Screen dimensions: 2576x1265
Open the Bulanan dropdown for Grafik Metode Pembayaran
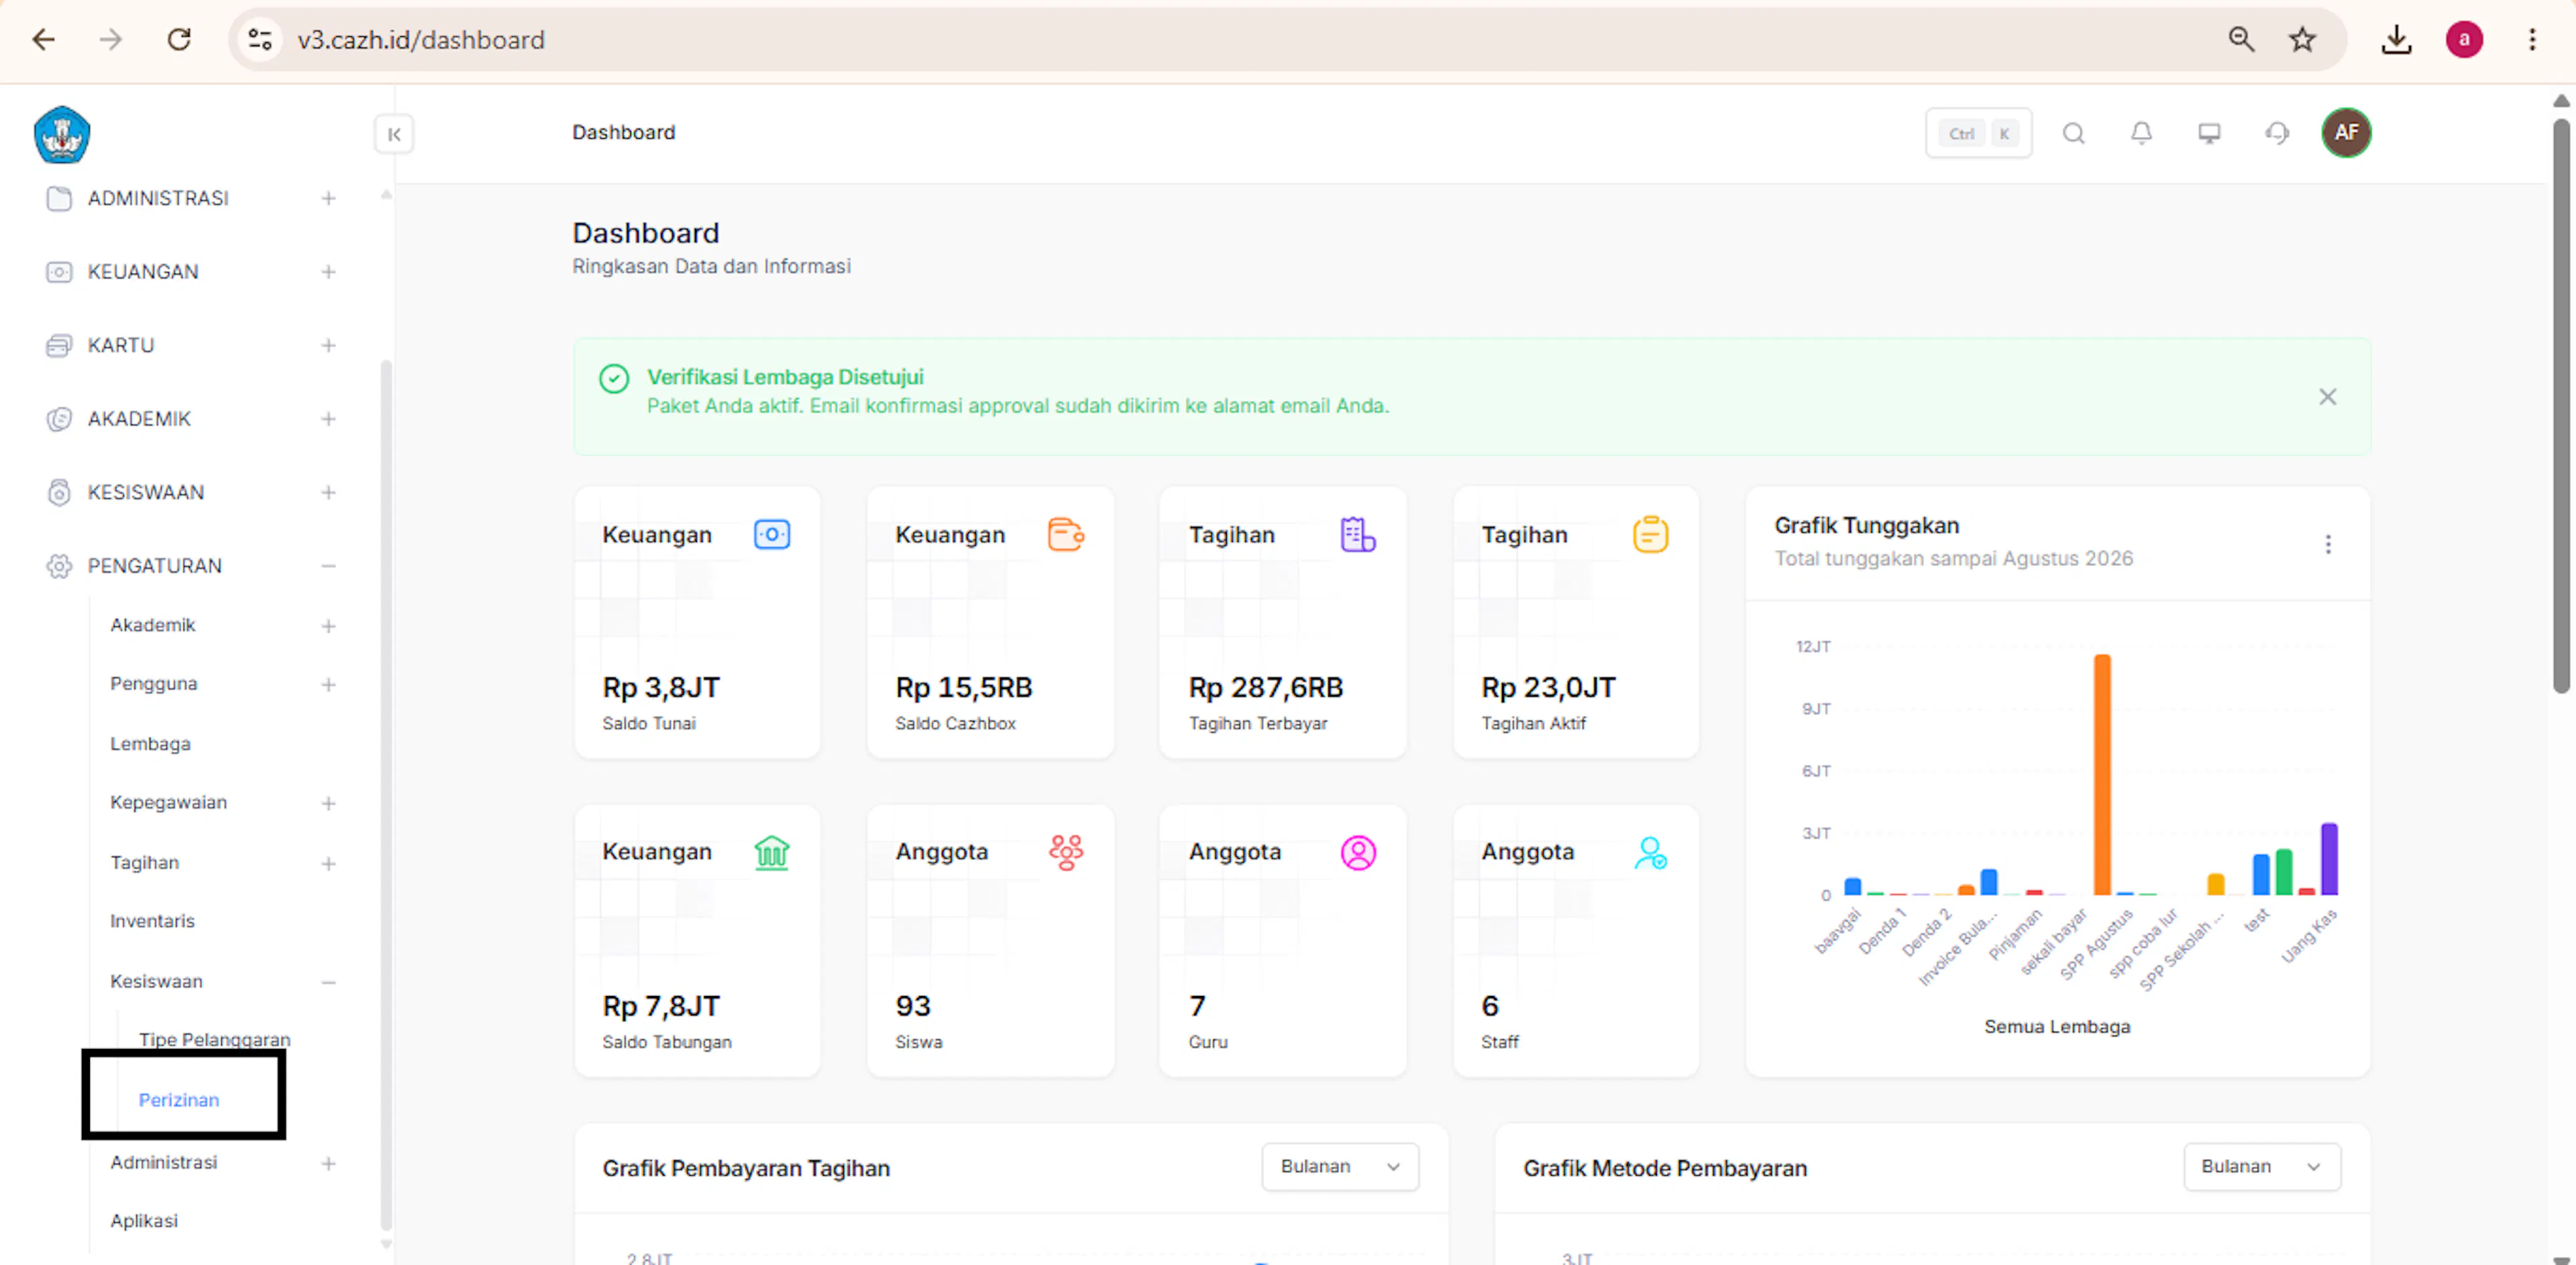[2262, 1167]
